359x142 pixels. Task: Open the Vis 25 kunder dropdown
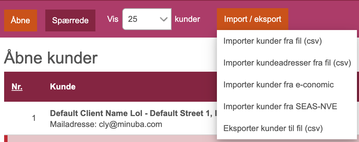147,19
